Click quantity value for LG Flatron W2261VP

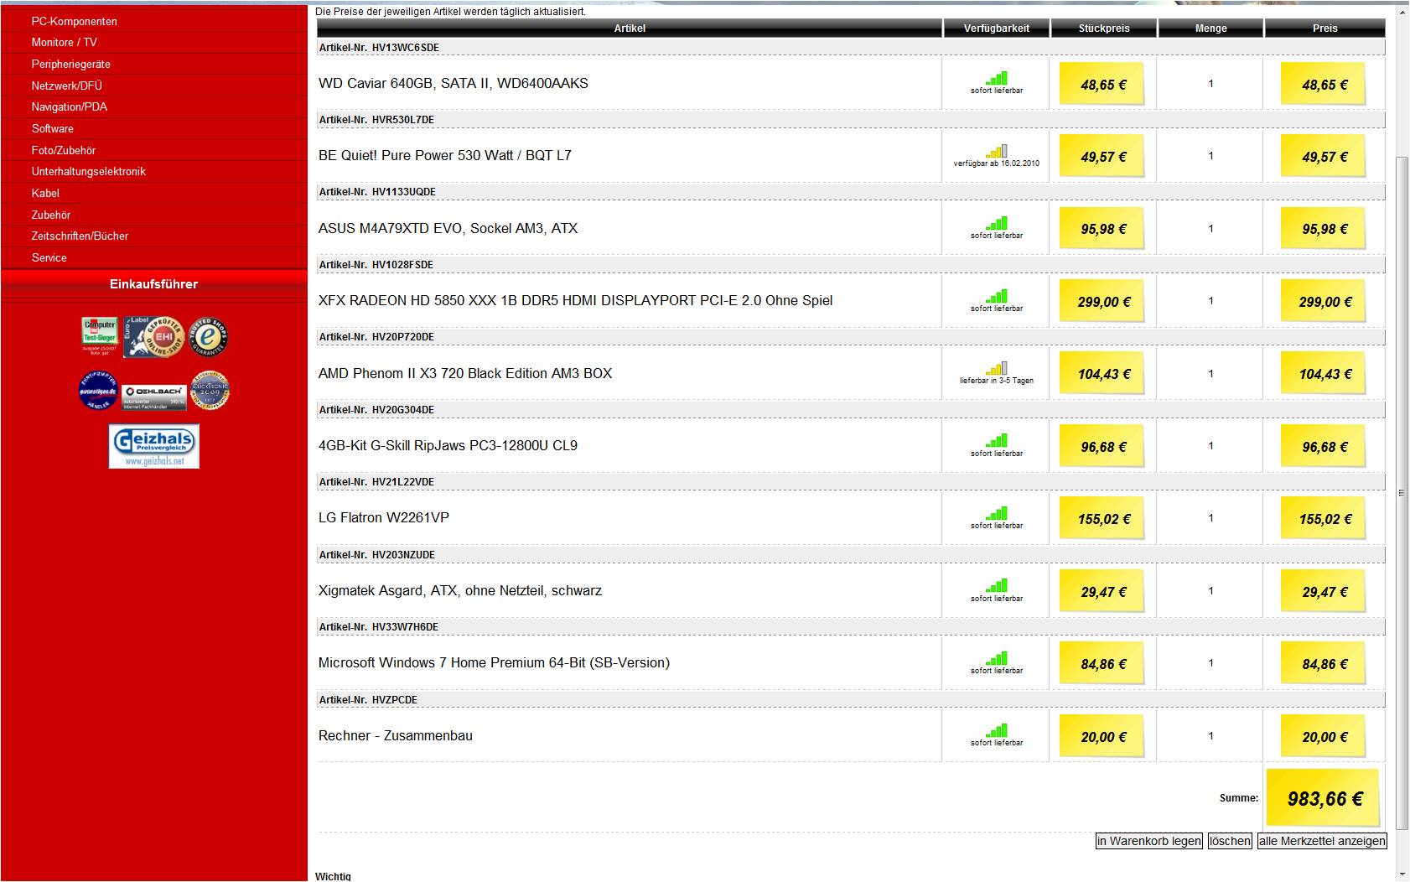pyautogui.click(x=1210, y=518)
